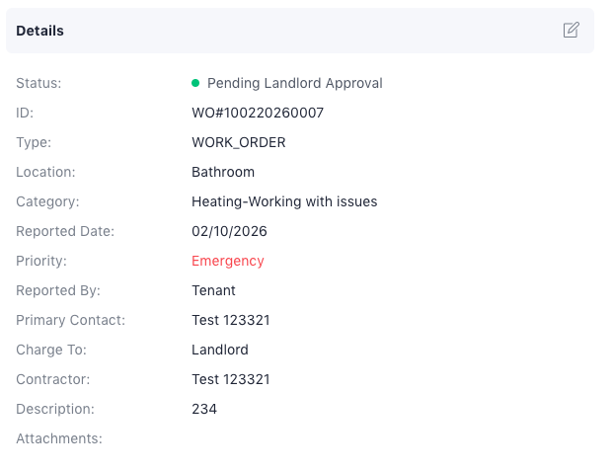Image resolution: width=613 pixels, height=471 pixels.
Task: Click the WORK_ORDER type value
Action: tap(238, 142)
